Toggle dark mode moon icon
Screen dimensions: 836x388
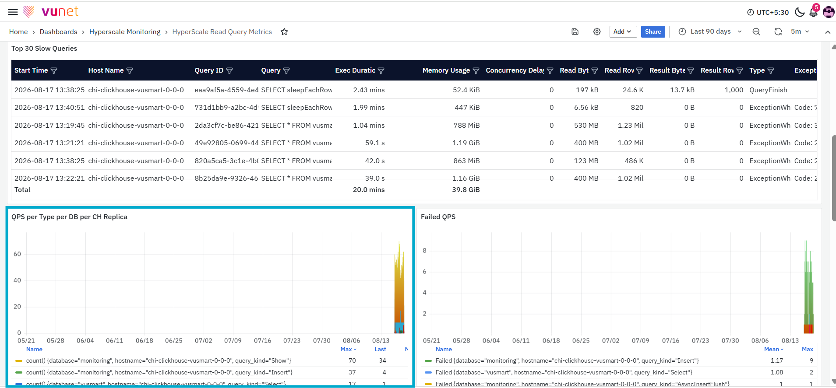pyautogui.click(x=800, y=12)
